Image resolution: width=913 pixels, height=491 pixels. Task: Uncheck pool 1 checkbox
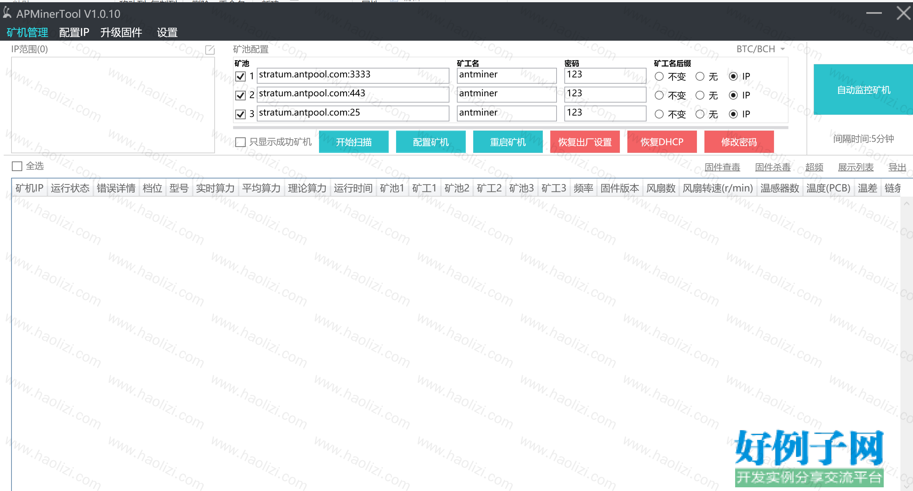click(x=240, y=76)
